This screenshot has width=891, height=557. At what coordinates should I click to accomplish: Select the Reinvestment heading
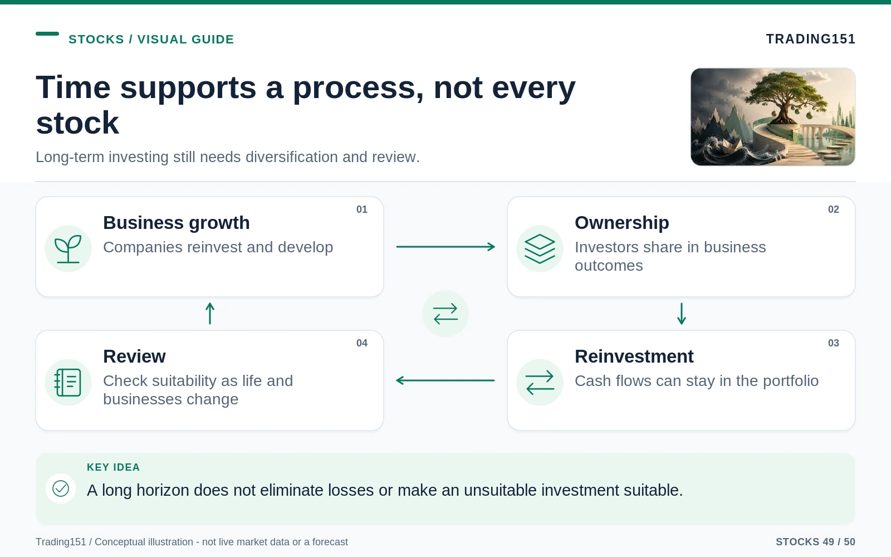(634, 356)
